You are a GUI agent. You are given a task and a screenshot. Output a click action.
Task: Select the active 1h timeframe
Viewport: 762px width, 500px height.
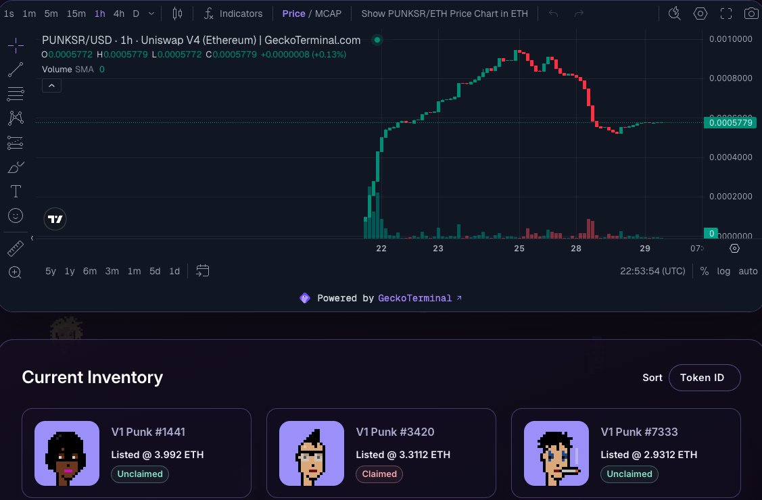tap(99, 14)
